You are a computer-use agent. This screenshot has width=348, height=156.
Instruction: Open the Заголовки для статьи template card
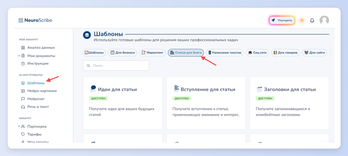[289, 103]
